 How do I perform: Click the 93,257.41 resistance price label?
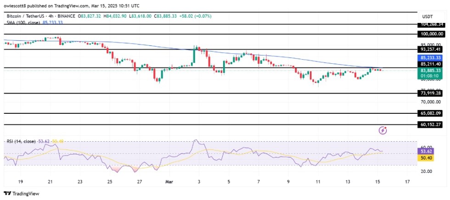[430, 49]
